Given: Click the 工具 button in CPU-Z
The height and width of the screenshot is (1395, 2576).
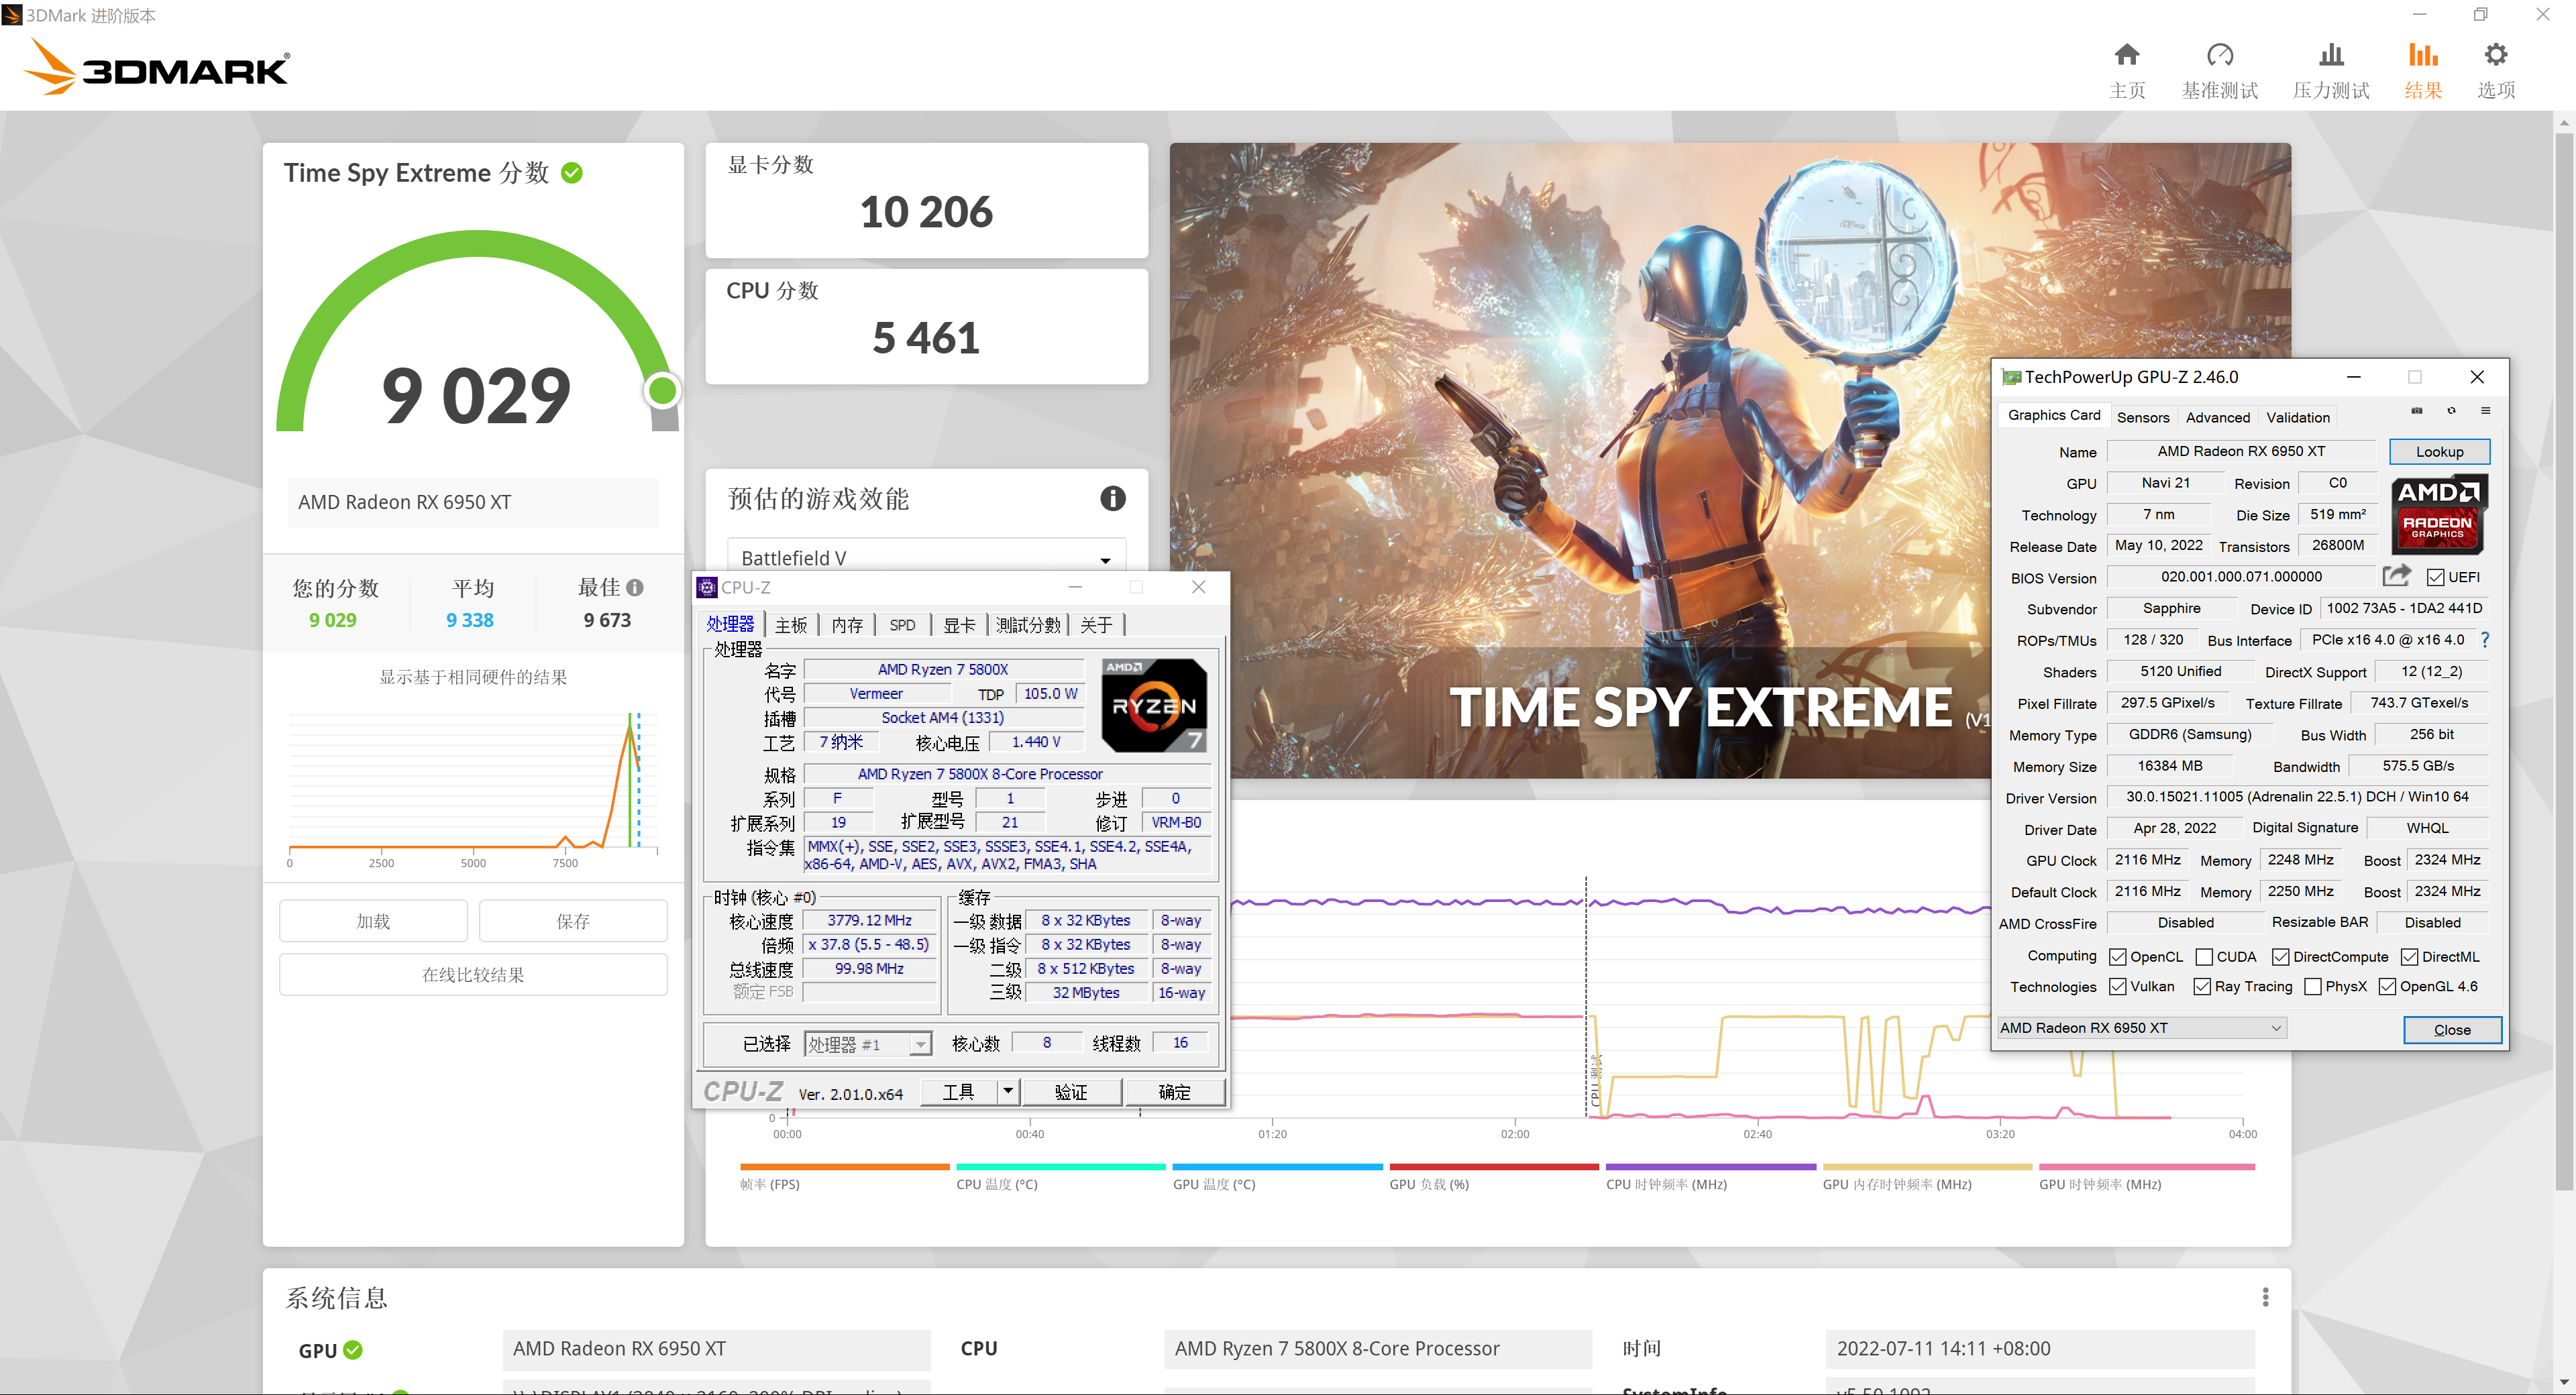Looking at the screenshot, I should [x=958, y=1092].
